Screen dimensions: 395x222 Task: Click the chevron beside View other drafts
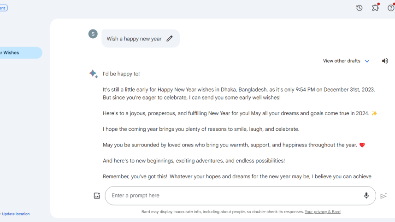(x=367, y=61)
